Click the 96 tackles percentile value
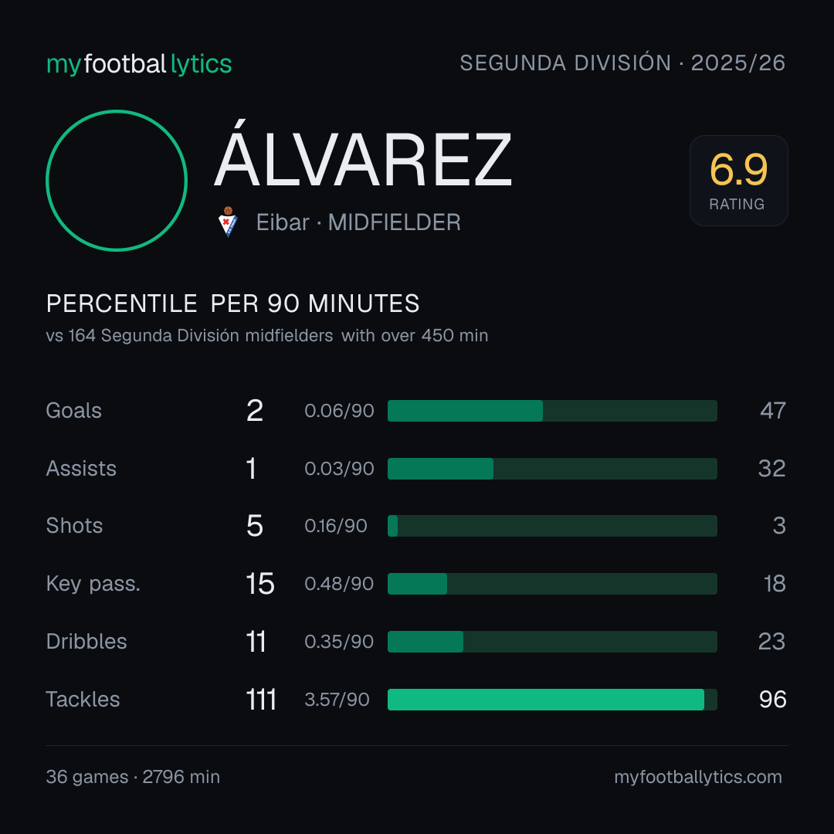The height and width of the screenshot is (834, 834). [773, 700]
